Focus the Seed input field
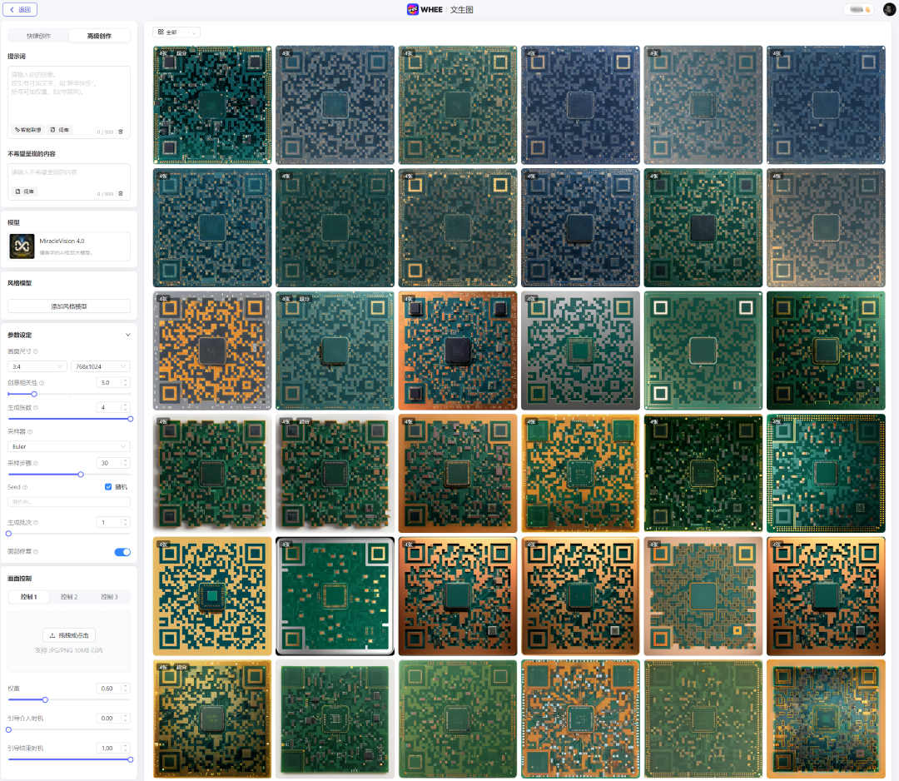 click(x=69, y=502)
